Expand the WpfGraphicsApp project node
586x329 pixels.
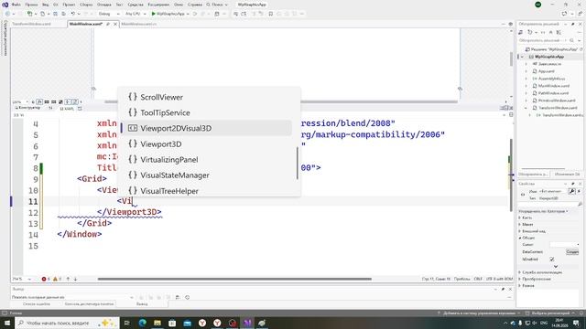[523, 57]
